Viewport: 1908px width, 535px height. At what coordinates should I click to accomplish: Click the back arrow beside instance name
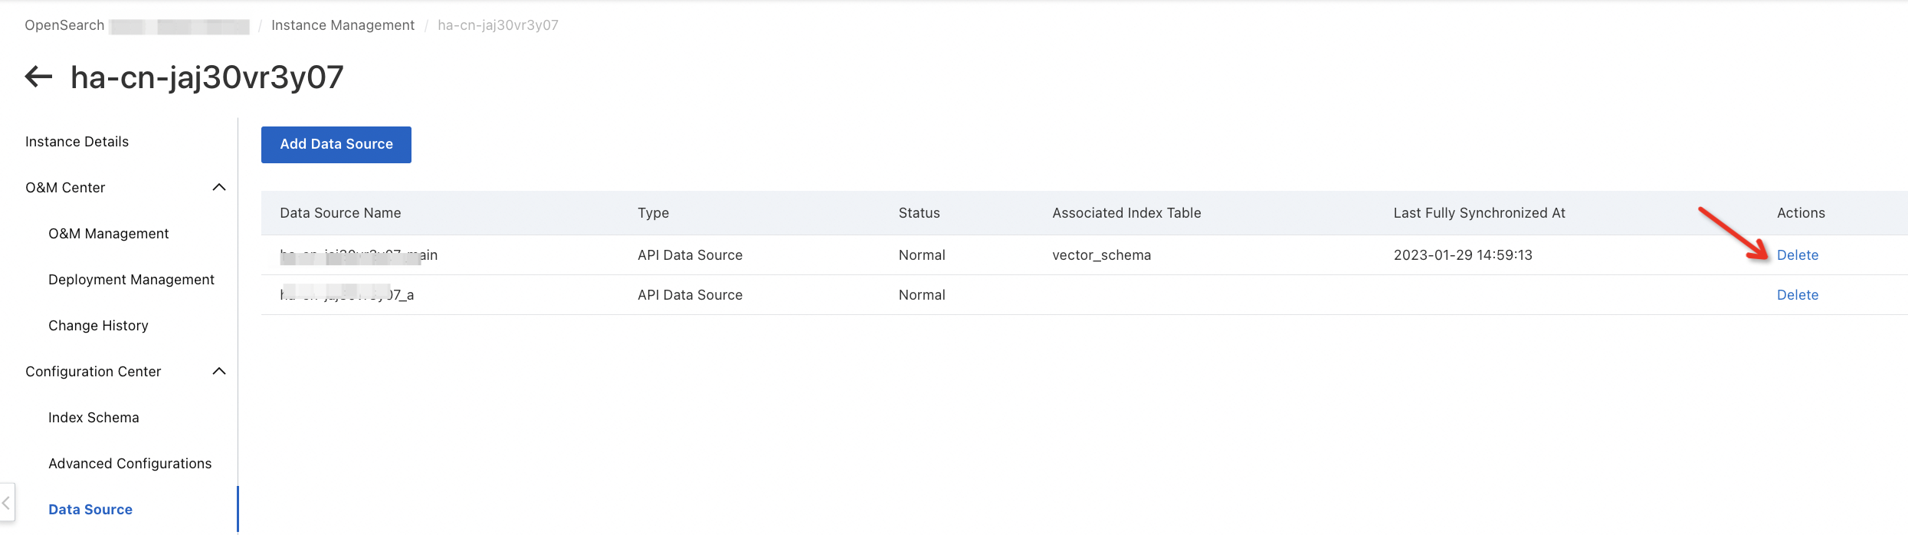[x=38, y=77]
